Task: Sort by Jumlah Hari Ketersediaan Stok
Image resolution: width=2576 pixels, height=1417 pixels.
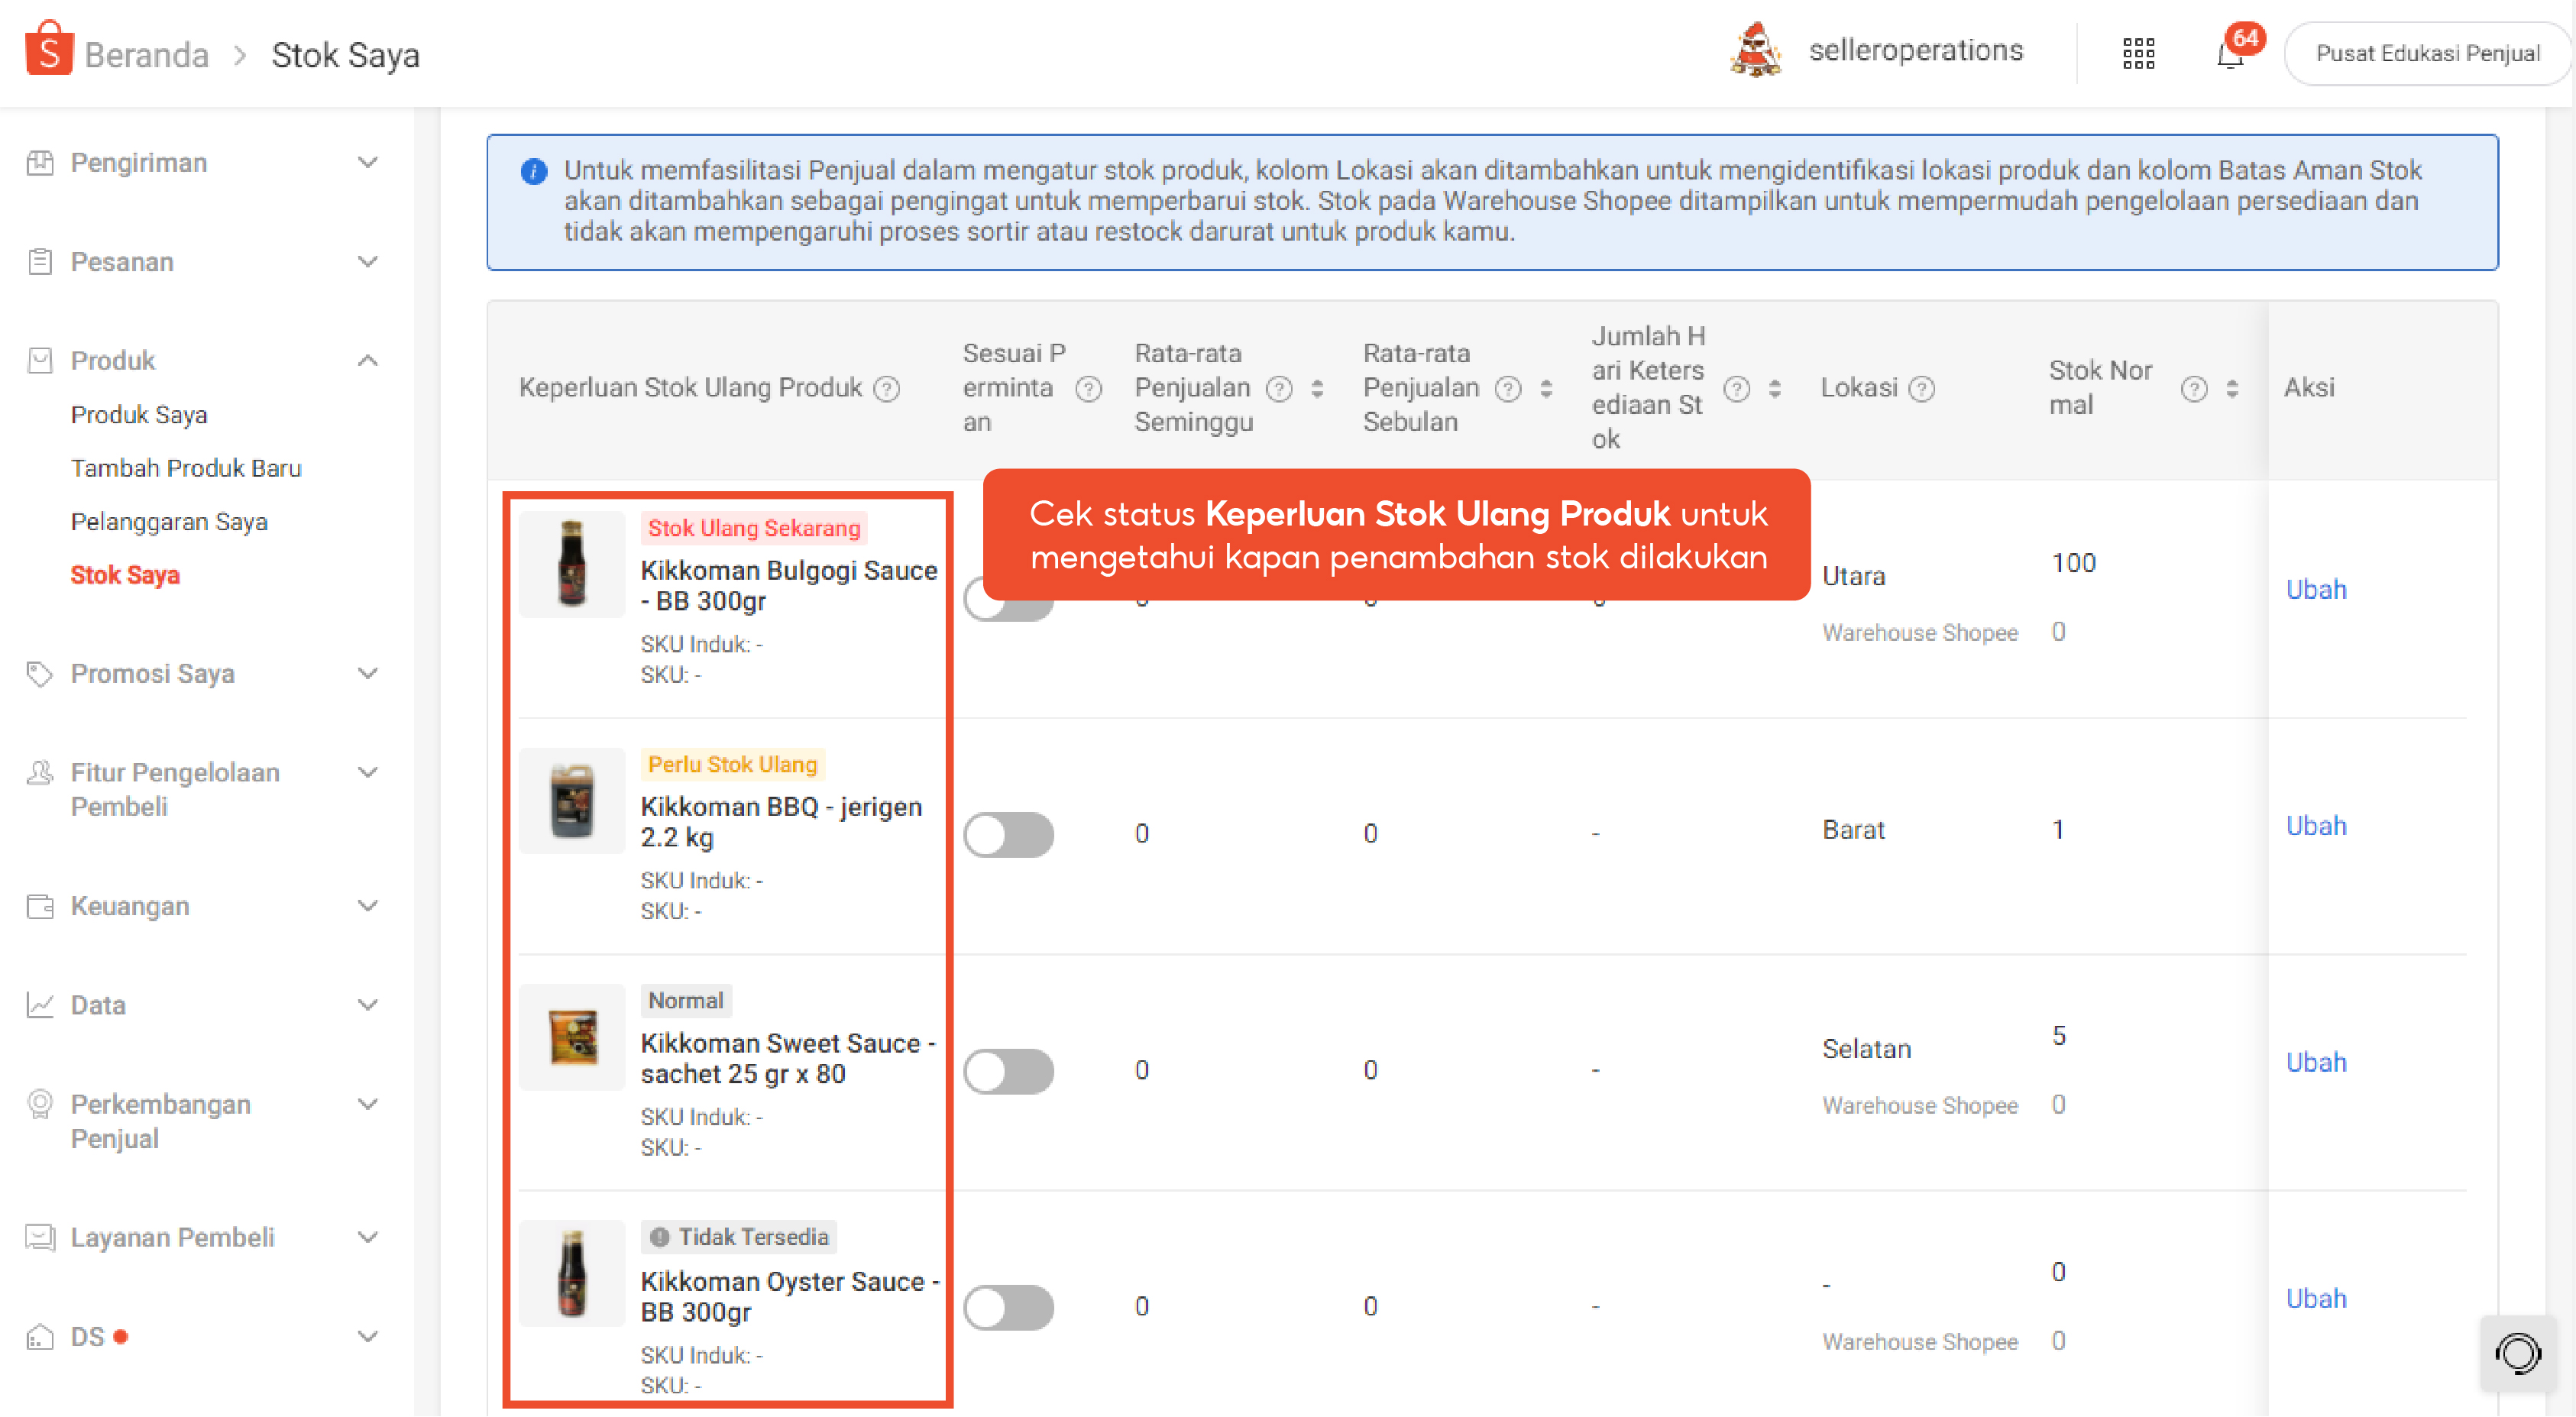Action: click(1775, 388)
